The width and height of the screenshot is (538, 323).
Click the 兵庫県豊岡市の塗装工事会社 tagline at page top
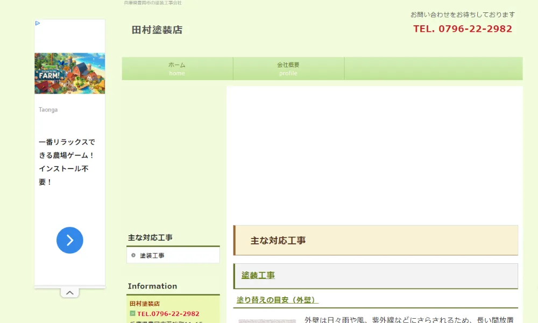(x=153, y=3)
